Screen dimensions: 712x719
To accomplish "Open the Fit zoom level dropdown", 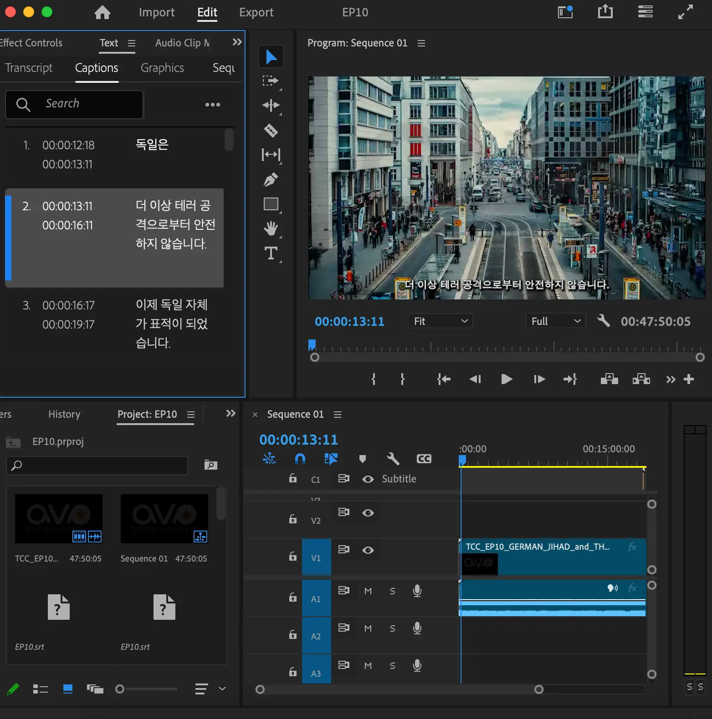I will (440, 321).
